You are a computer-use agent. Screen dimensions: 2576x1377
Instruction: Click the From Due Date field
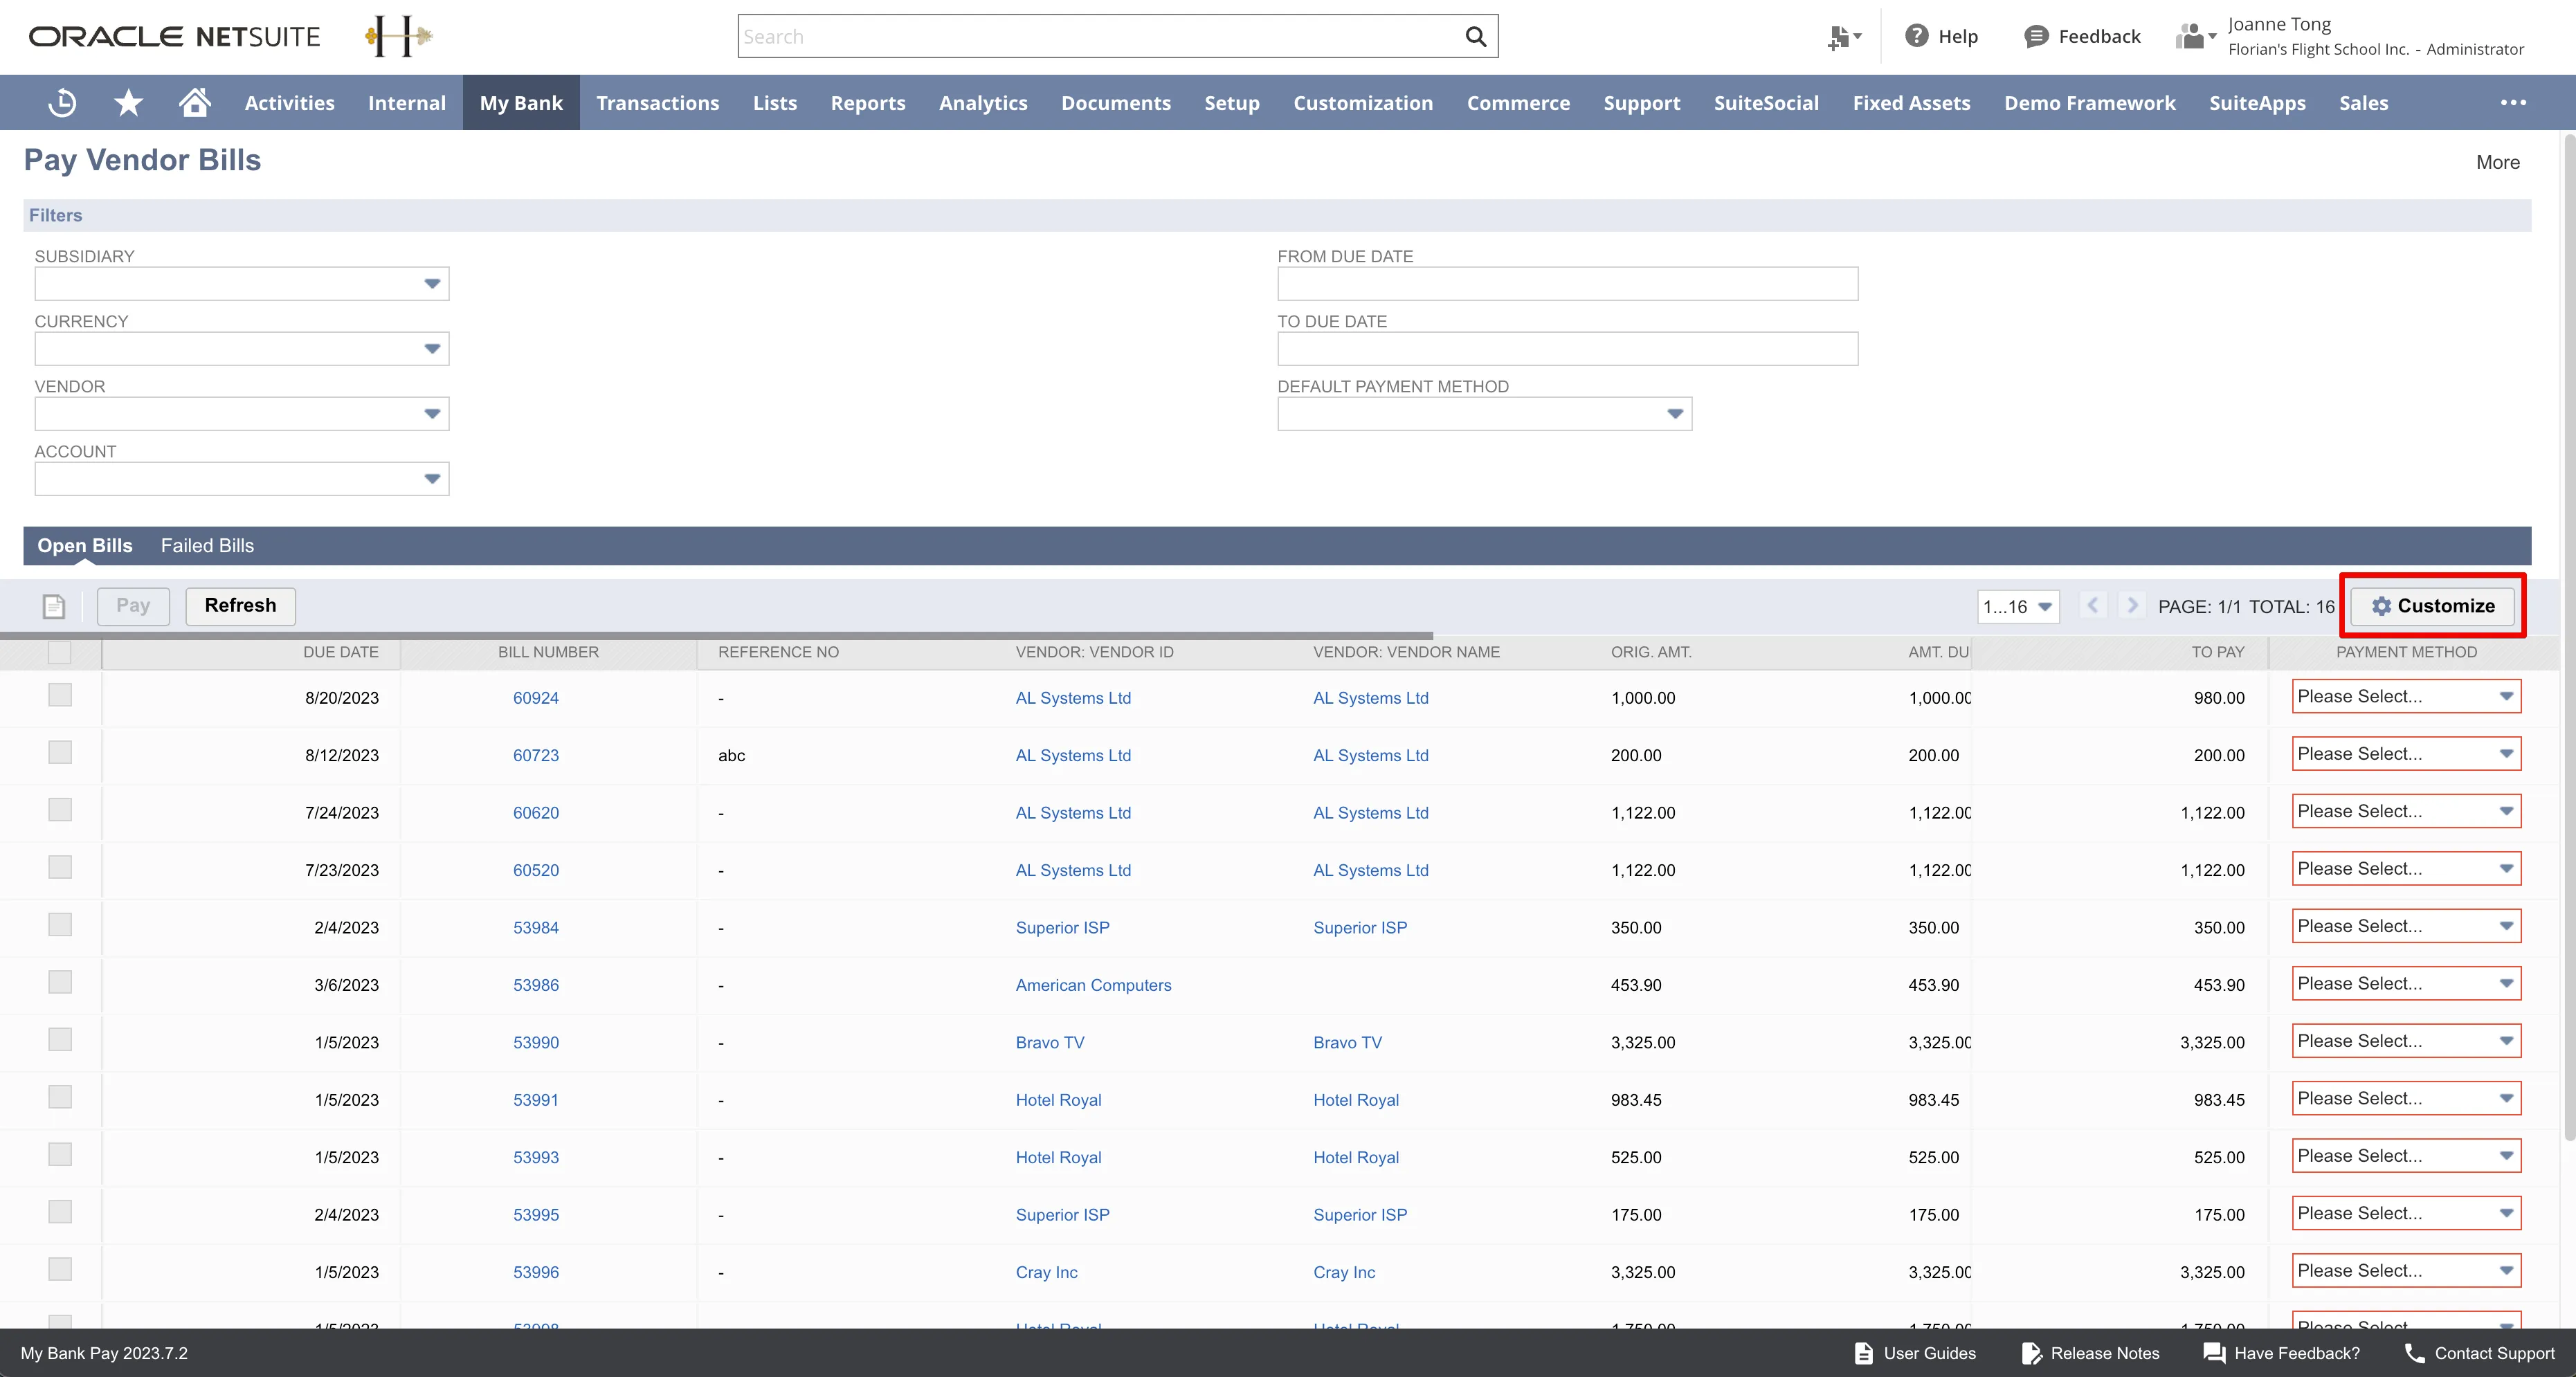(x=1567, y=284)
